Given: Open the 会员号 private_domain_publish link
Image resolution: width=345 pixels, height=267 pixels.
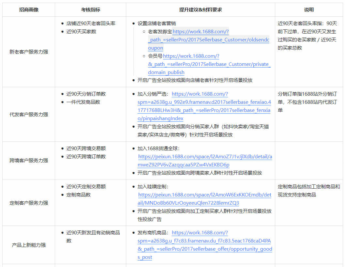Looking at the screenshot, I should coord(209,64).
